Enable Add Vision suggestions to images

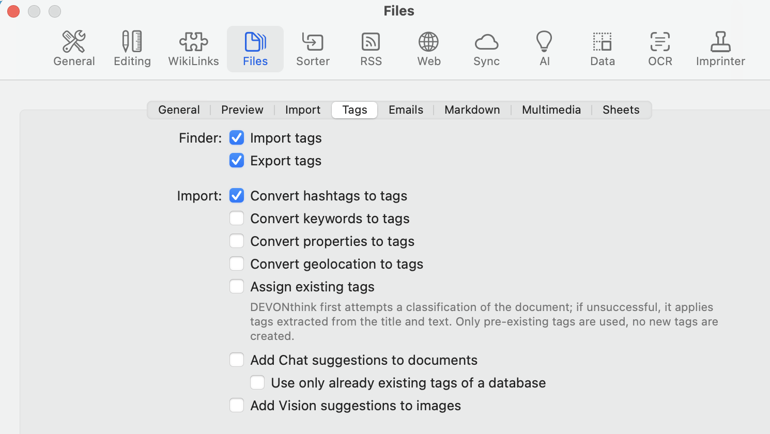click(x=237, y=406)
